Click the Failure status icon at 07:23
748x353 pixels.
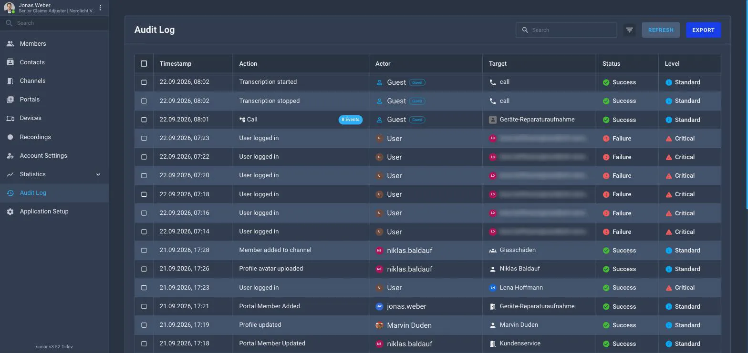pos(606,138)
